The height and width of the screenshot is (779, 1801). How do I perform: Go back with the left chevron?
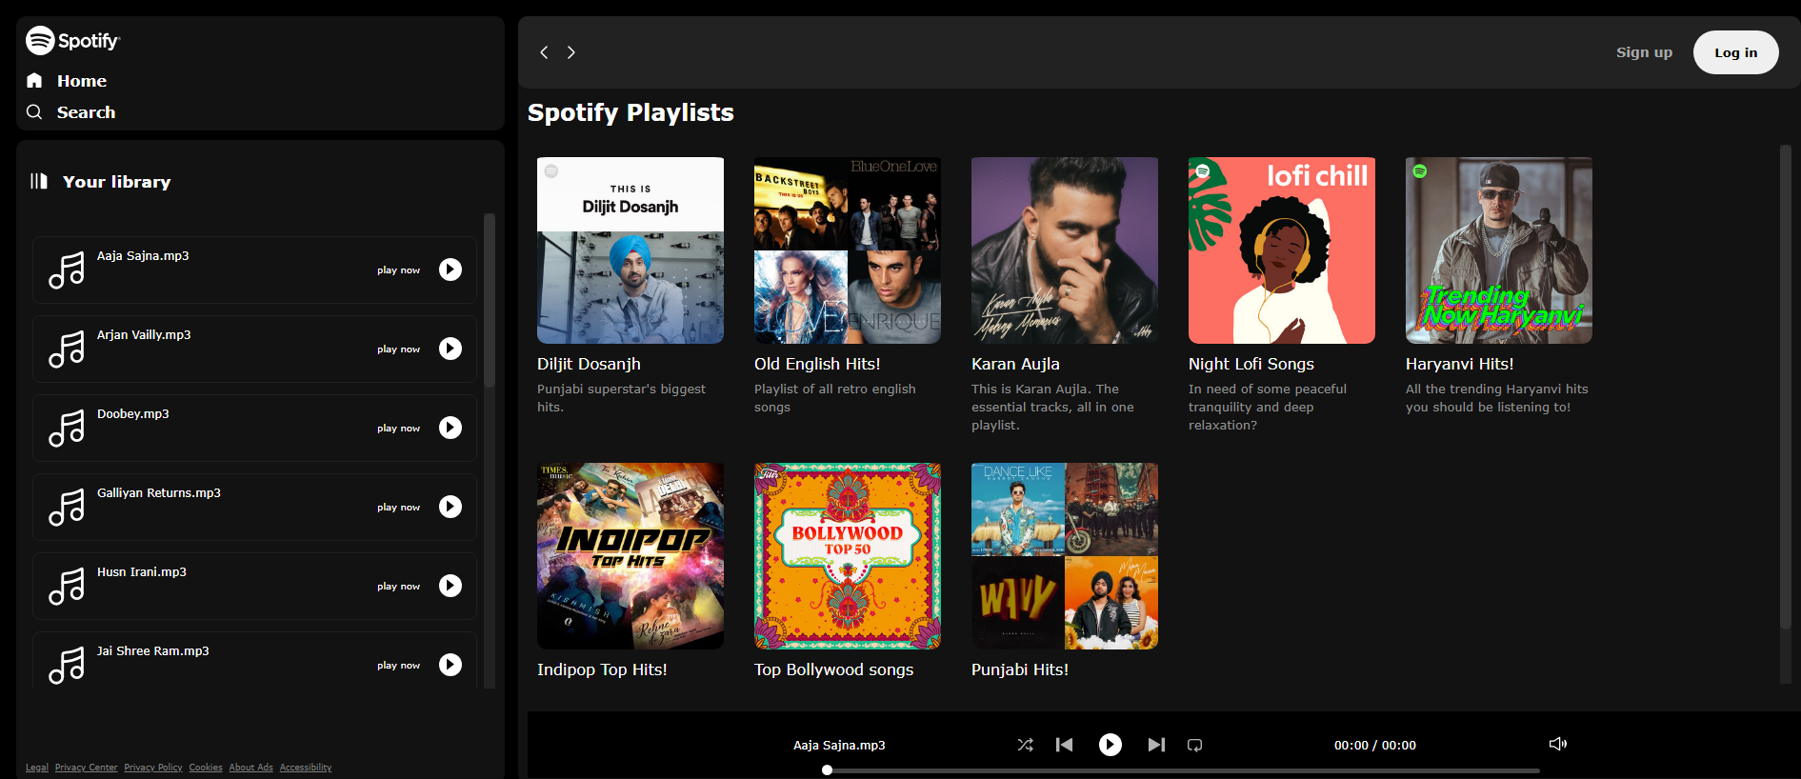point(544,52)
